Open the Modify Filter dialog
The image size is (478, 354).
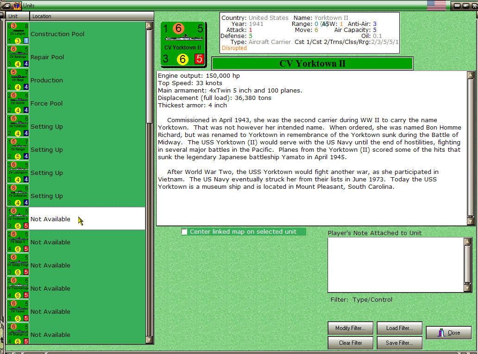pos(350,328)
